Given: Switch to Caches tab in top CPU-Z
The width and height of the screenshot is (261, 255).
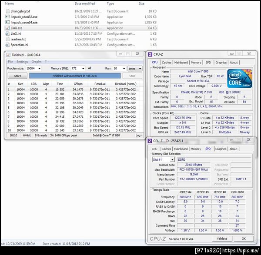Looking at the screenshot, I should tap(167, 63).
